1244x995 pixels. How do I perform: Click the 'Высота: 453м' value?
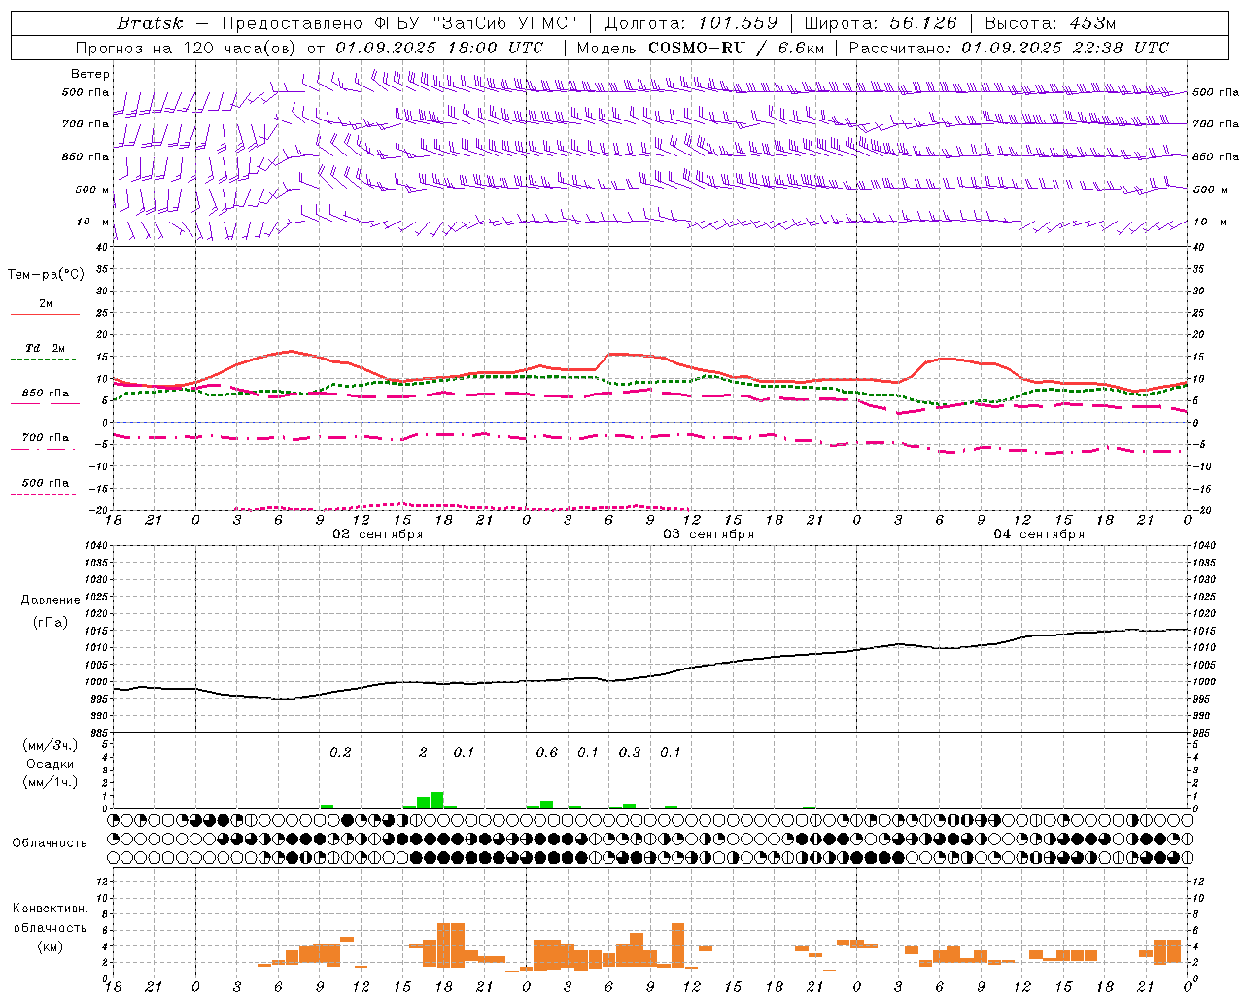click(x=1051, y=22)
